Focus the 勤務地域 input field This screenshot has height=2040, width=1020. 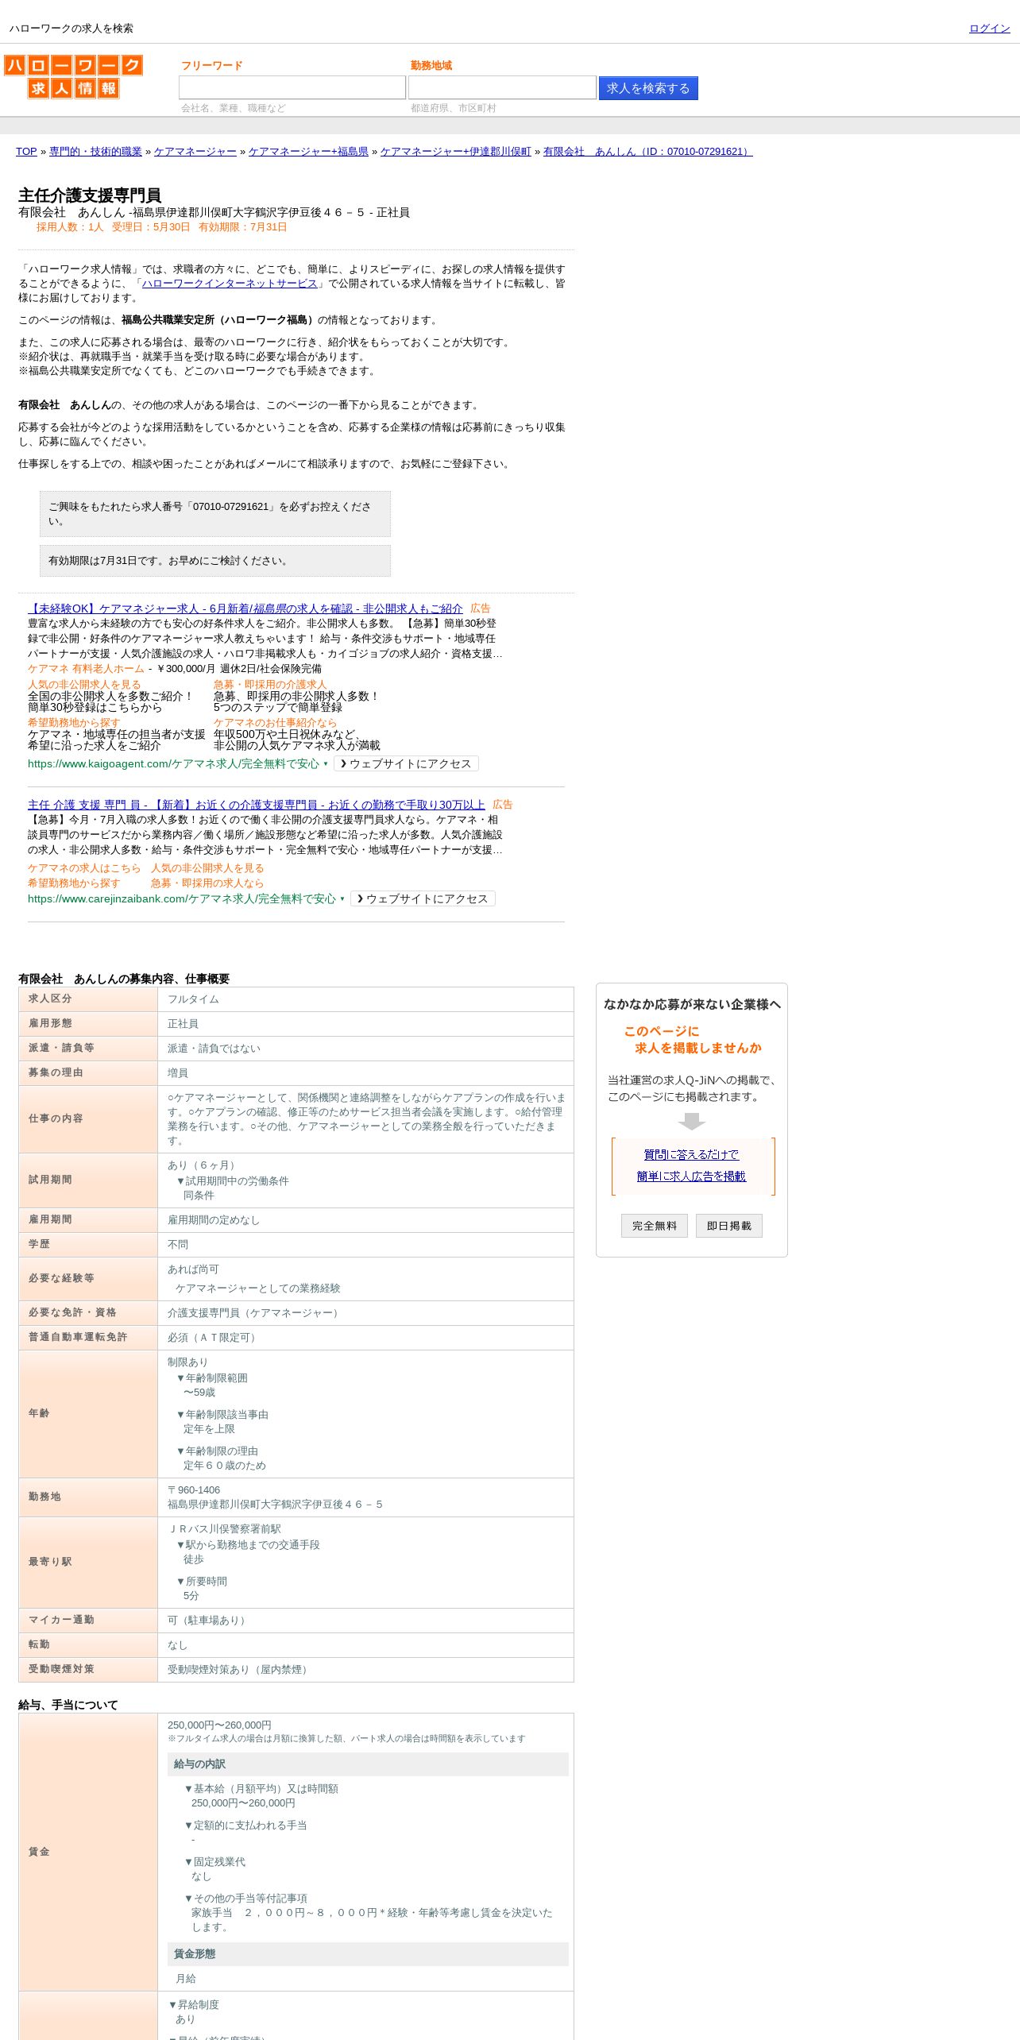click(x=502, y=87)
